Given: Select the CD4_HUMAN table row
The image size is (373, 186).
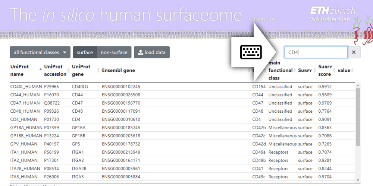Looking at the screenshot, I should point(183,119).
